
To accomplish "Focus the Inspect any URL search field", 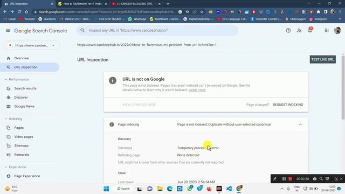I will click(157, 30).
